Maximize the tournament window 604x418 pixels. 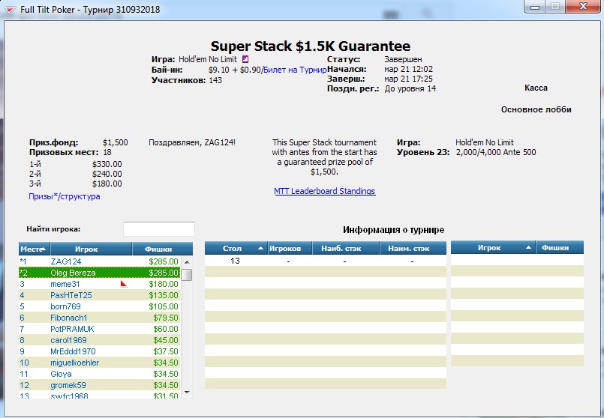(x=555, y=7)
